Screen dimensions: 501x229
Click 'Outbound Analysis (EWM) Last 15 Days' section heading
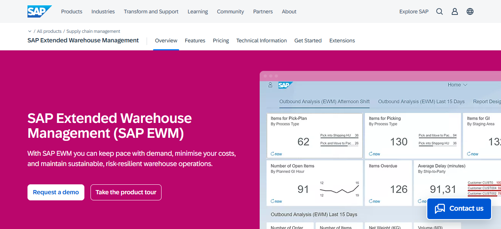pyautogui.click(x=314, y=214)
